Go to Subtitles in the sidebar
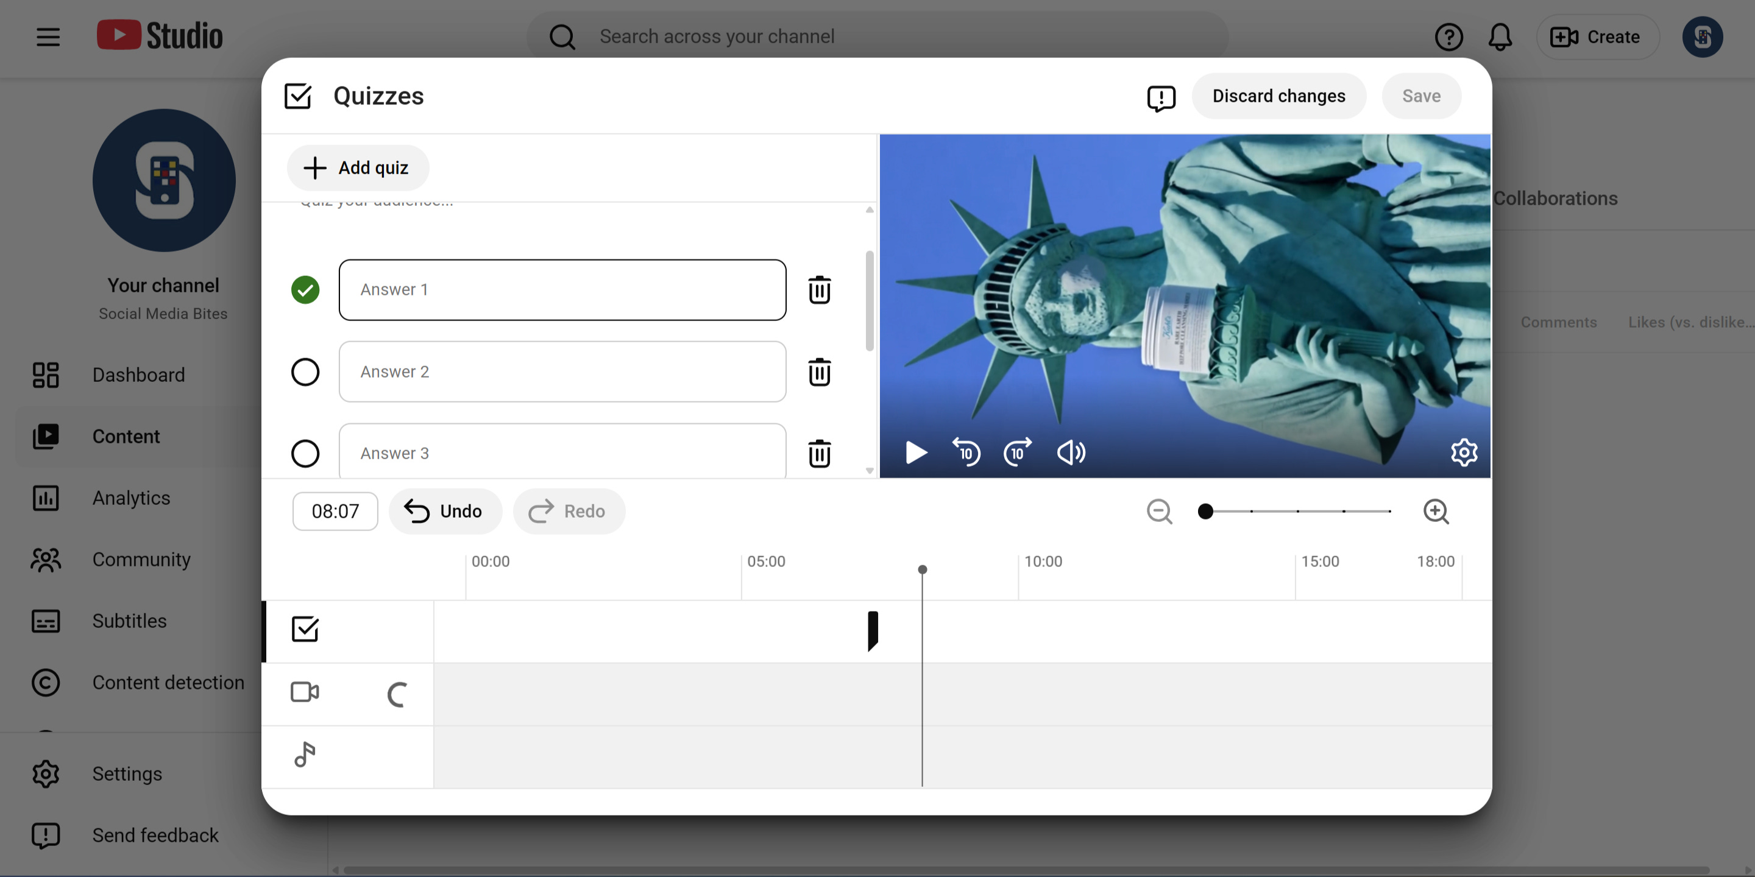1755x877 pixels. (129, 621)
